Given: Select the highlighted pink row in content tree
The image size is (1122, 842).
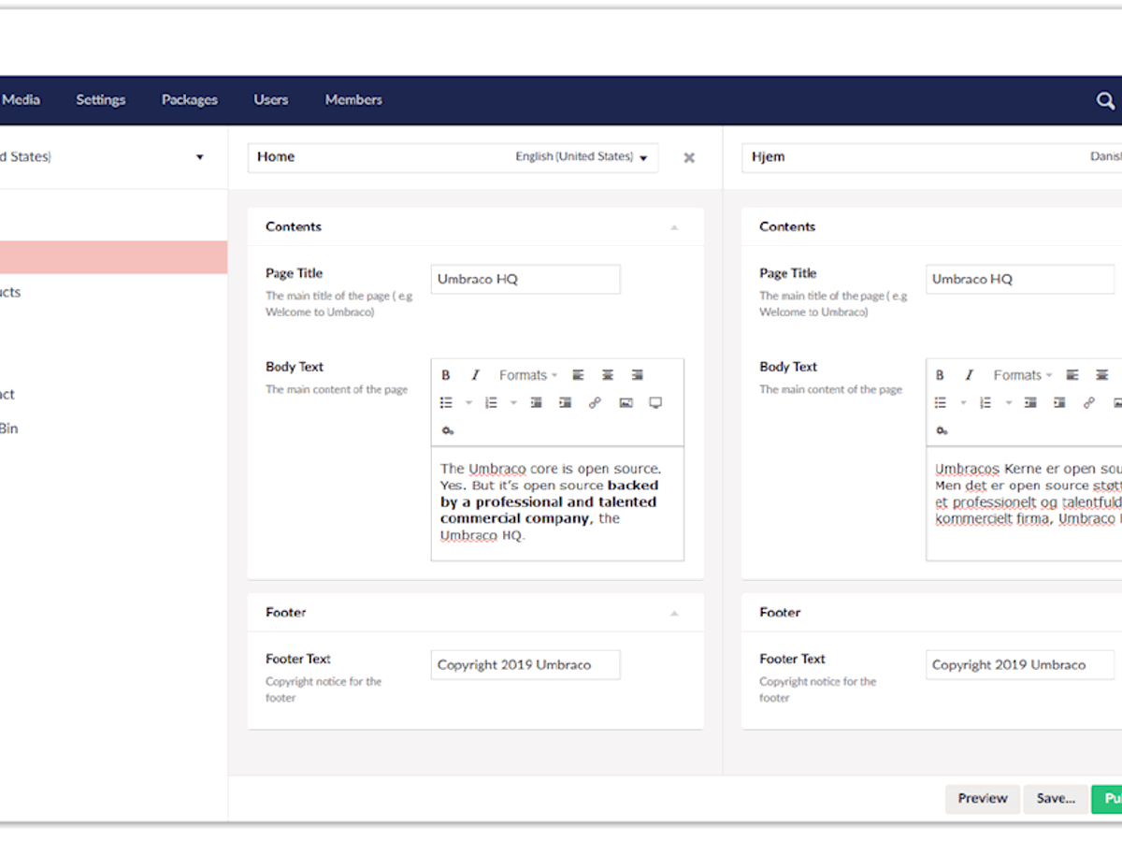Looking at the screenshot, I should point(113,257).
